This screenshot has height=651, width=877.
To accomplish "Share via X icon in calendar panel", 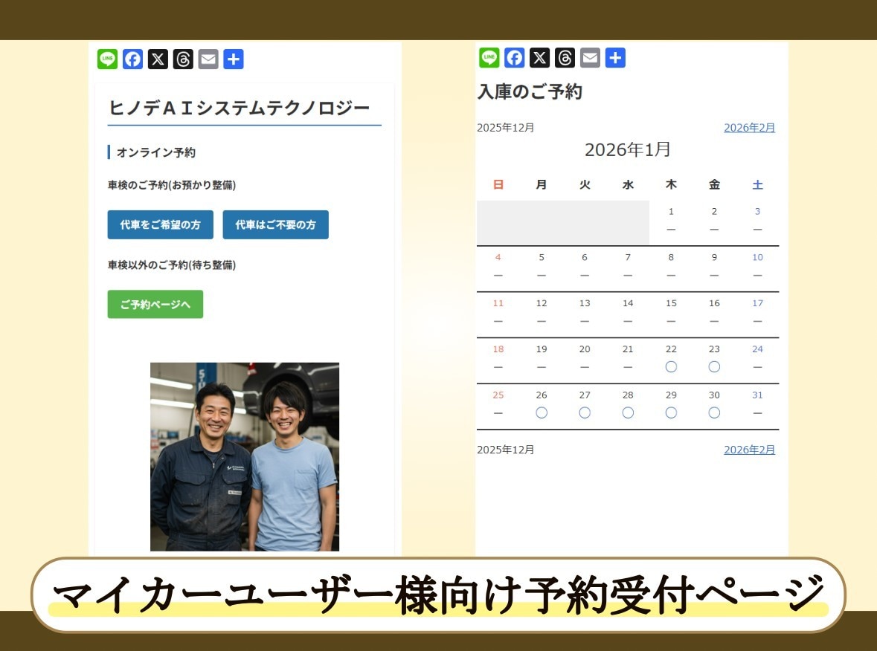I will (x=539, y=57).
